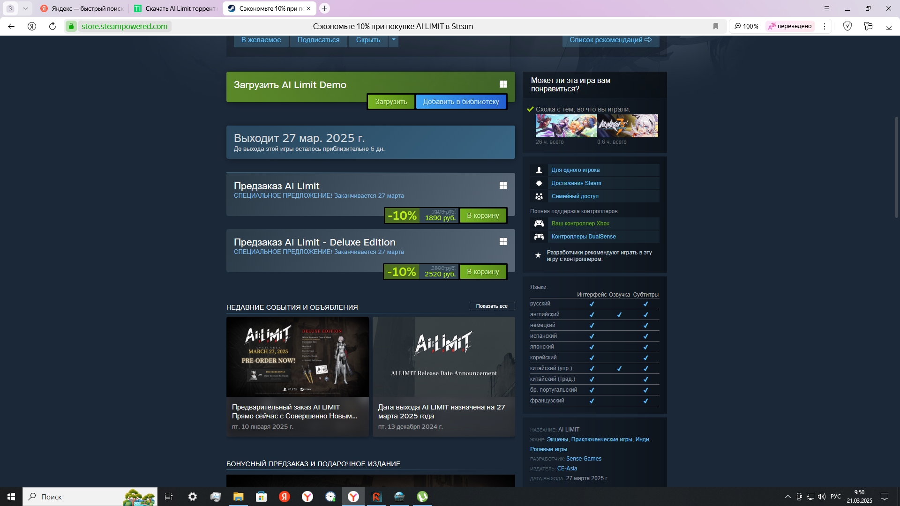Open the browser three-dots options menu
Screen dimensions: 900x506
[824, 26]
